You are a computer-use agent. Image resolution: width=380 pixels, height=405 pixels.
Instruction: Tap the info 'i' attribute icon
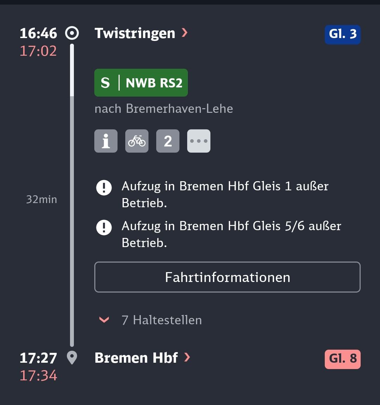click(106, 141)
